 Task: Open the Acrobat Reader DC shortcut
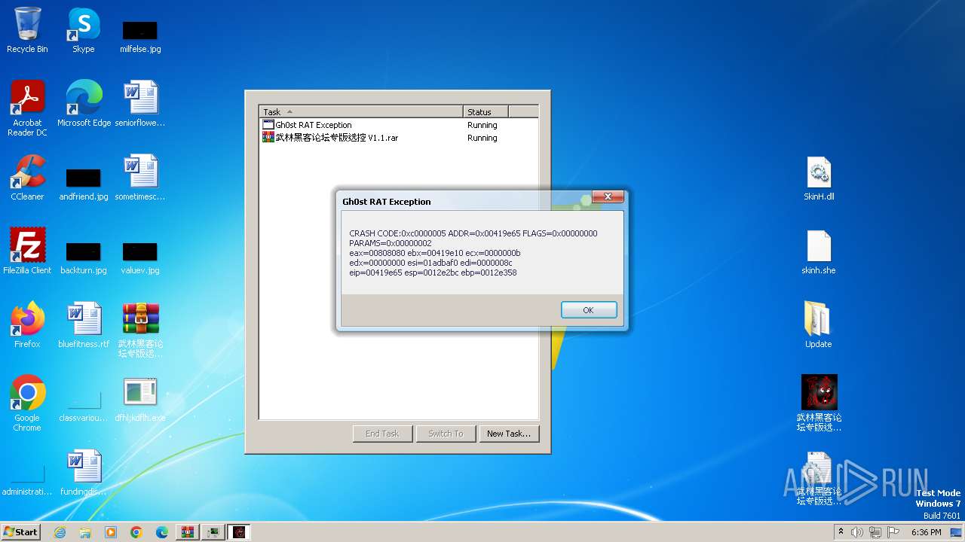[27, 108]
